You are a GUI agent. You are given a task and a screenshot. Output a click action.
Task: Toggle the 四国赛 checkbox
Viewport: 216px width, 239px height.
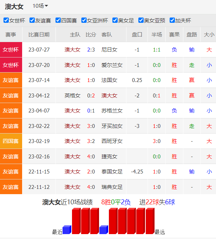[58, 20]
